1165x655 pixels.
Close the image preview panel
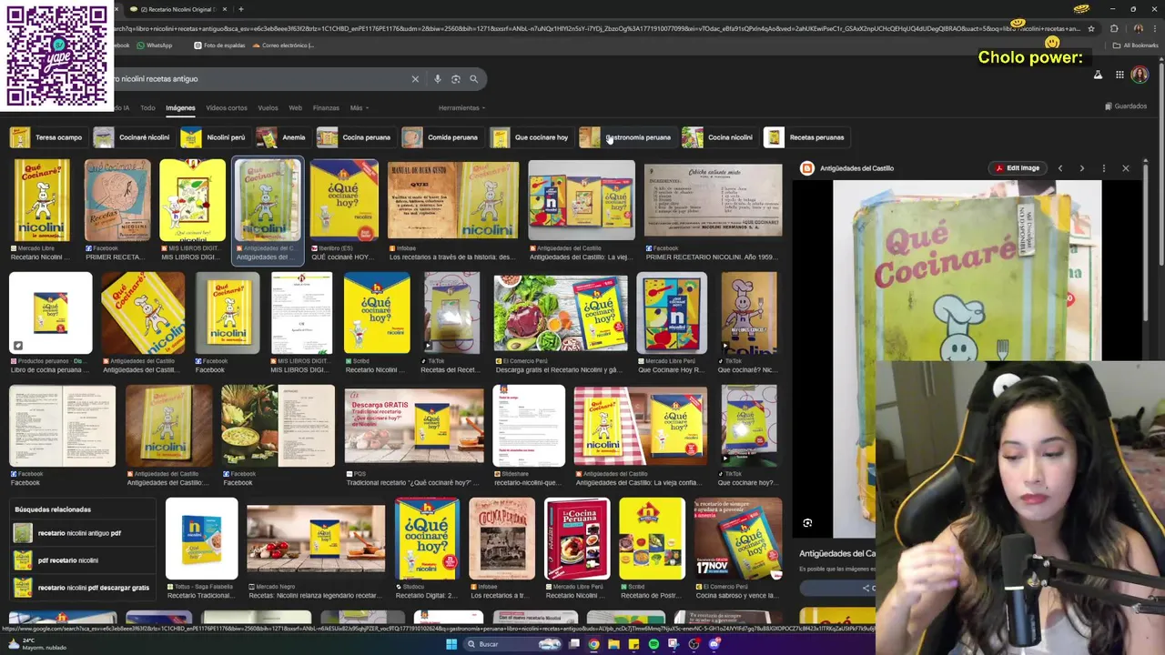[1125, 168]
